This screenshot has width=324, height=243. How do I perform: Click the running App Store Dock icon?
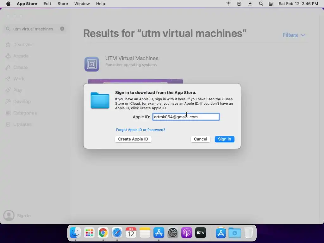159,233
